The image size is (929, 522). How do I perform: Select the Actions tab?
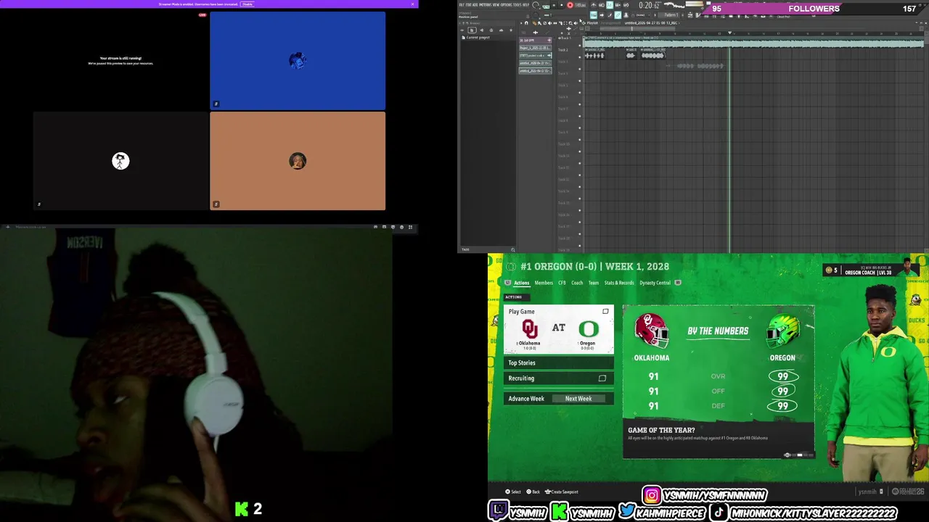[522, 283]
